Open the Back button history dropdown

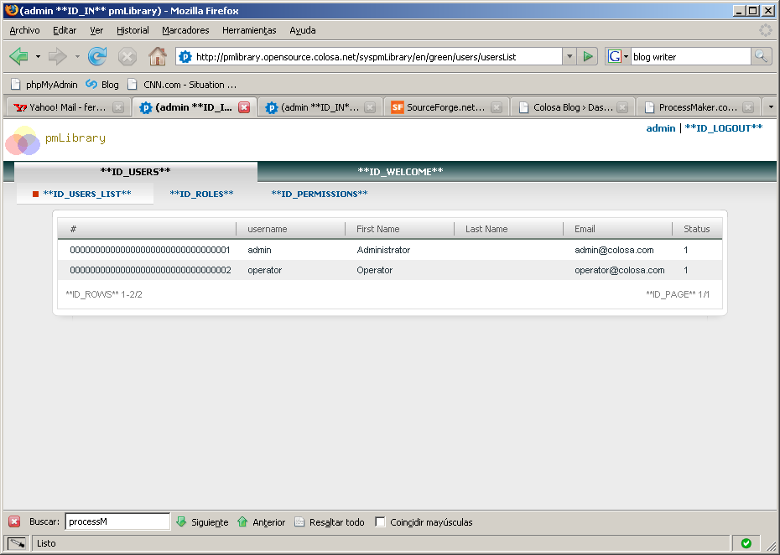coord(38,57)
